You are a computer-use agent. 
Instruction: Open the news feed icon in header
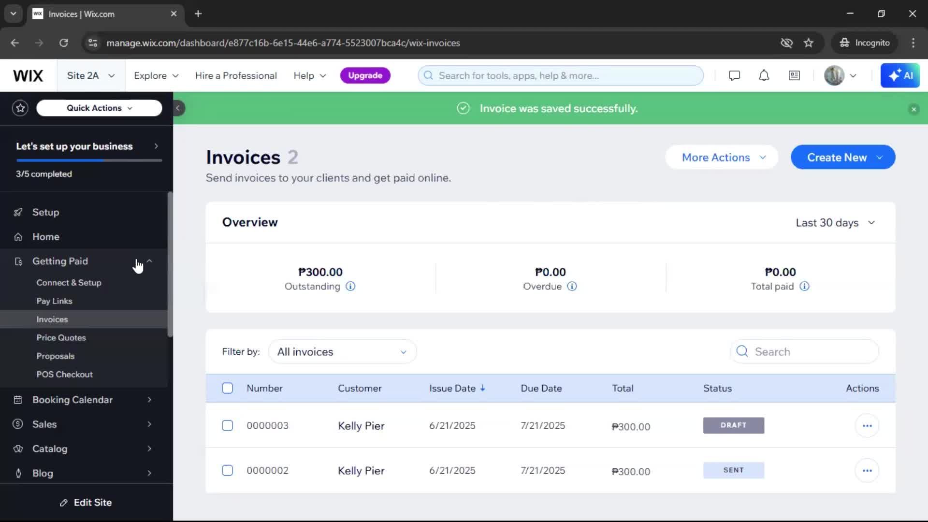pyautogui.click(x=794, y=76)
